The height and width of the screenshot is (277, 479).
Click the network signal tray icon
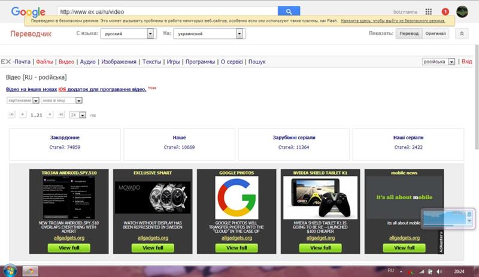(422, 271)
